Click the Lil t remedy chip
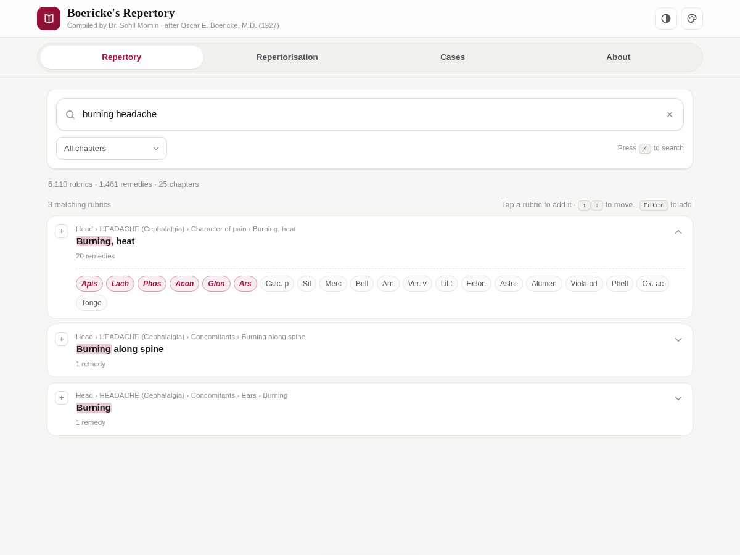740x555 pixels. [446, 284]
